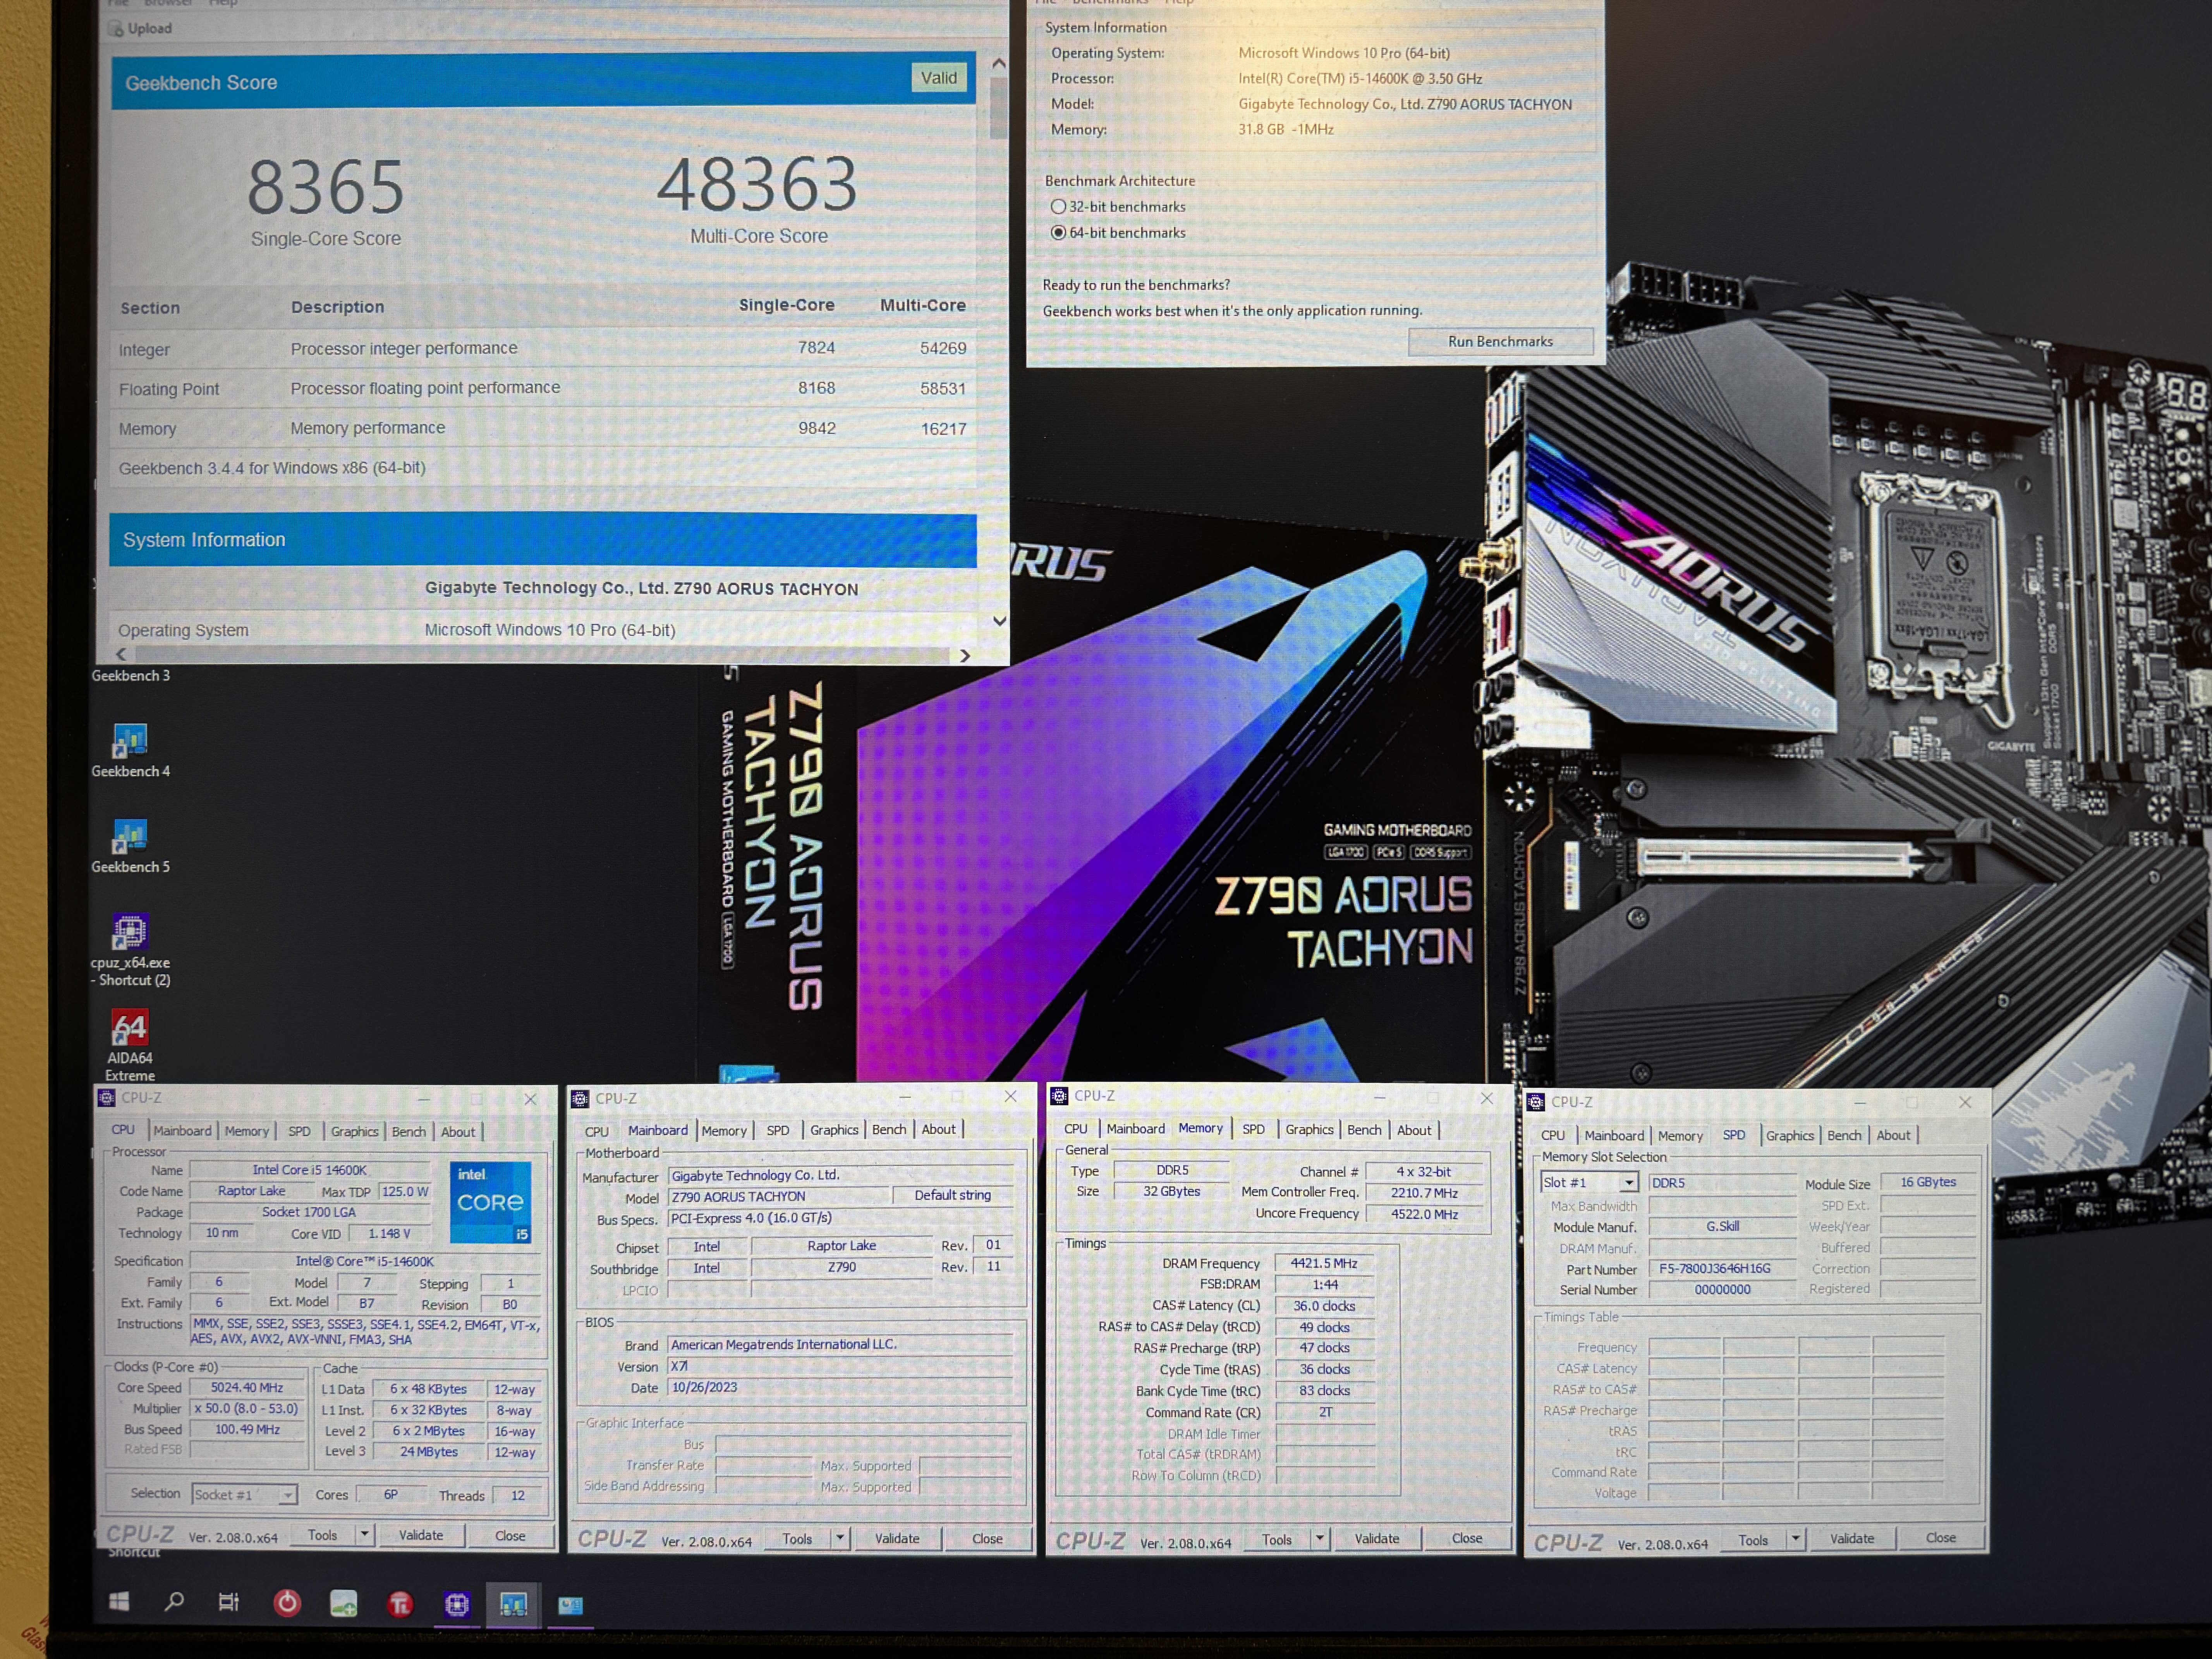Image resolution: width=2212 pixels, height=1659 pixels.
Task: Click the red power-symbol taskbar icon
Action: pos(286,1603)
